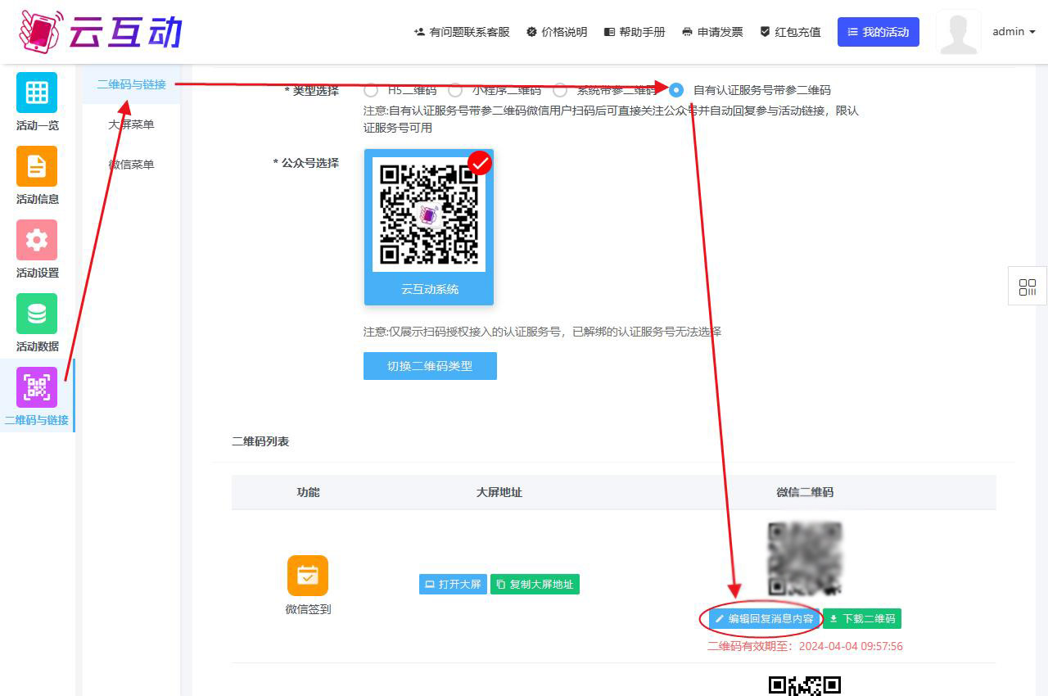Click the 云互动 logo
Image resolution: width=1048 pixels, height=696 pixels.
point(100,31)
